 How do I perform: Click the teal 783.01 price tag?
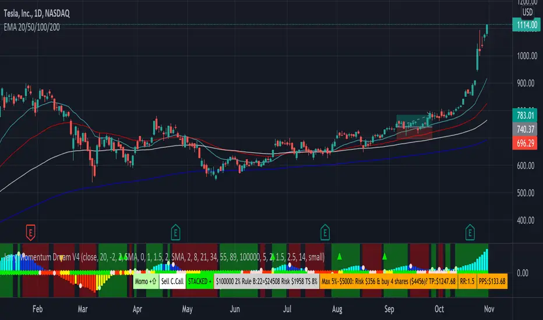[525, 115]
